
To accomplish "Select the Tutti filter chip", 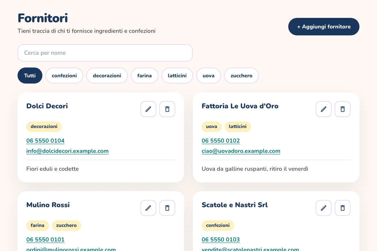I will (x=30, y=76).
